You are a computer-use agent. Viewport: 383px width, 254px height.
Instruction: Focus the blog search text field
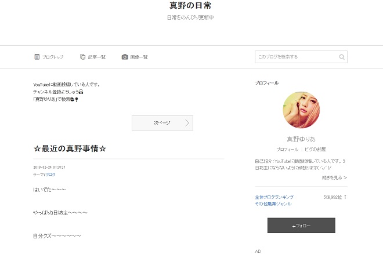point(295,57)
